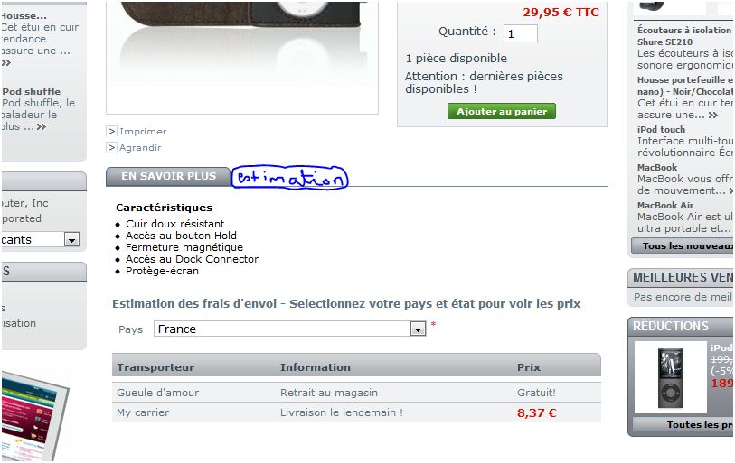Expand the manufacturers dropdown in sidebar

point(71,240)
